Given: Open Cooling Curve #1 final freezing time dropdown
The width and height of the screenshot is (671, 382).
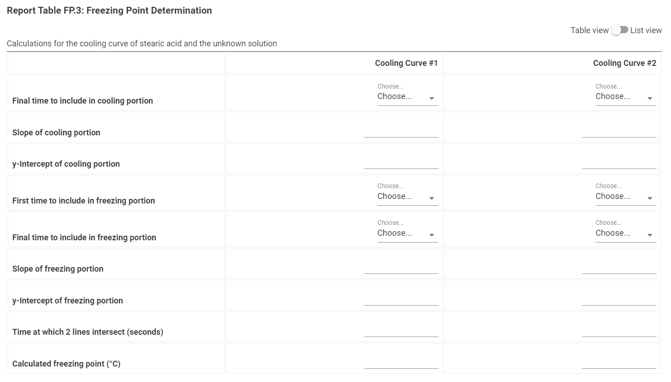Looking at the screenshot, I should [407, 233].
